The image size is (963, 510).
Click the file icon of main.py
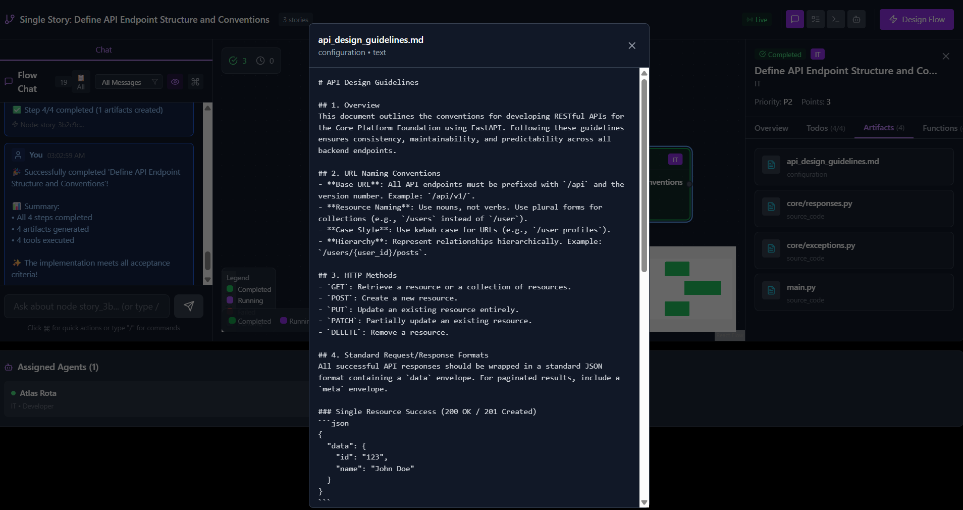click(771, 290)
